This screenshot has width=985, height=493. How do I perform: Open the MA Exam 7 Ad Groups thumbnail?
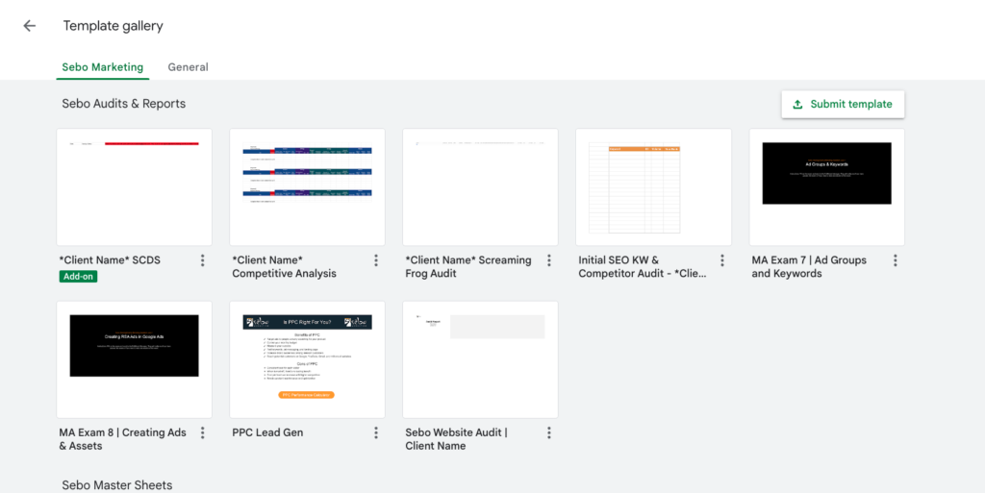click(827, 187)
